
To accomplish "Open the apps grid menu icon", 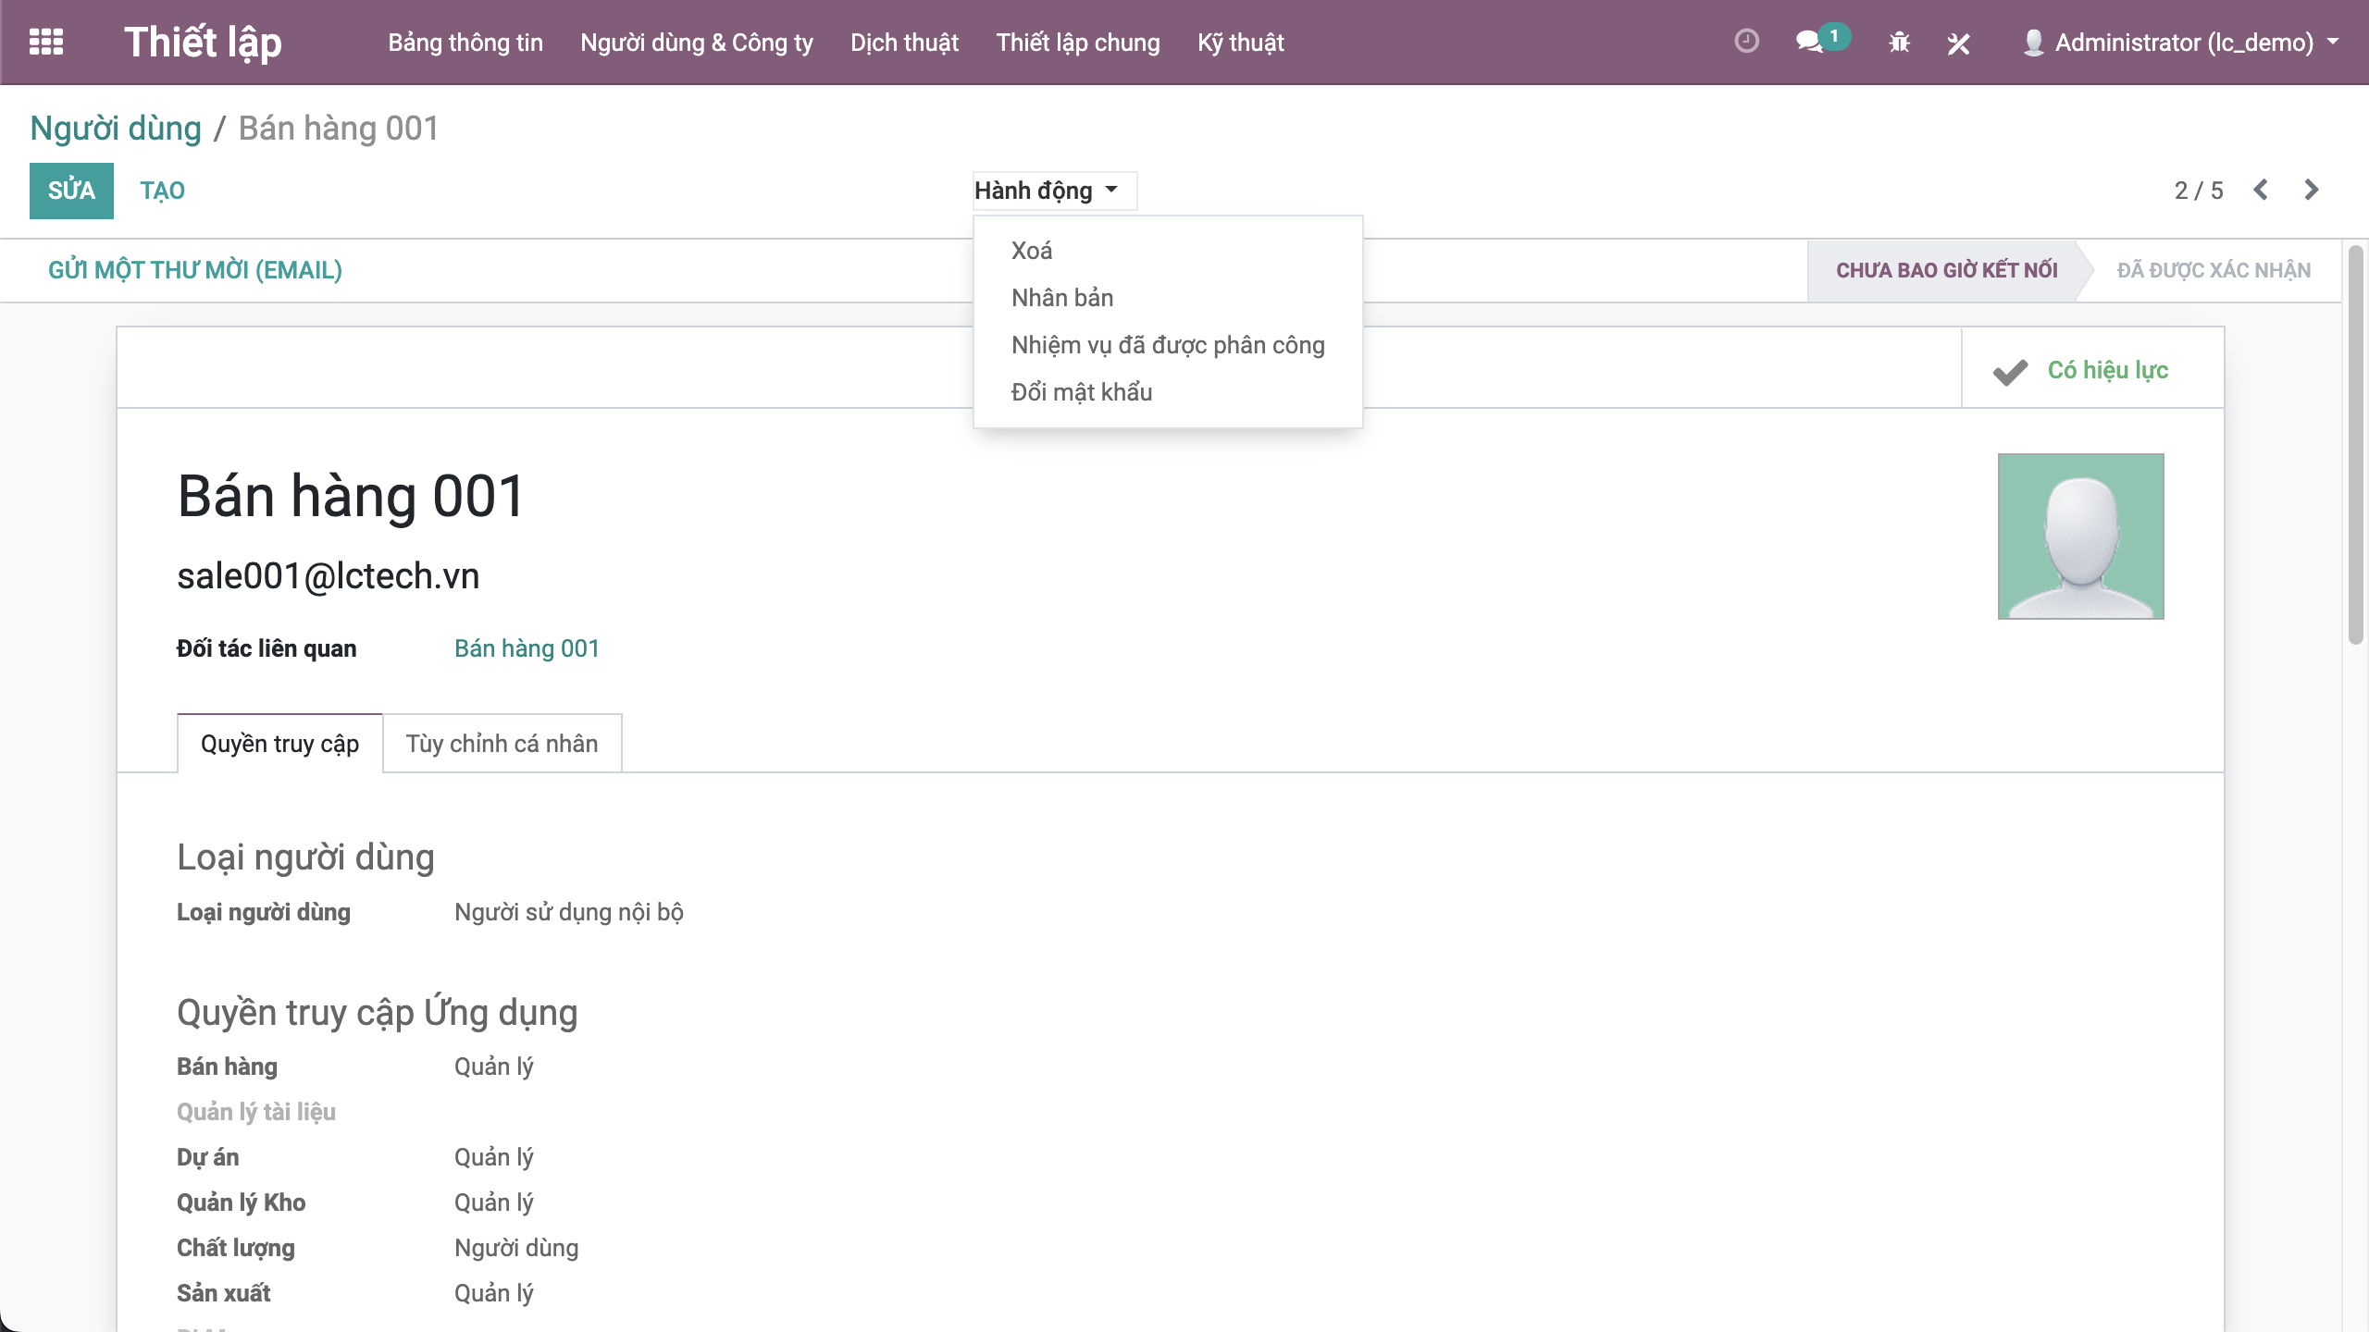I will click(x=46, y=42).
